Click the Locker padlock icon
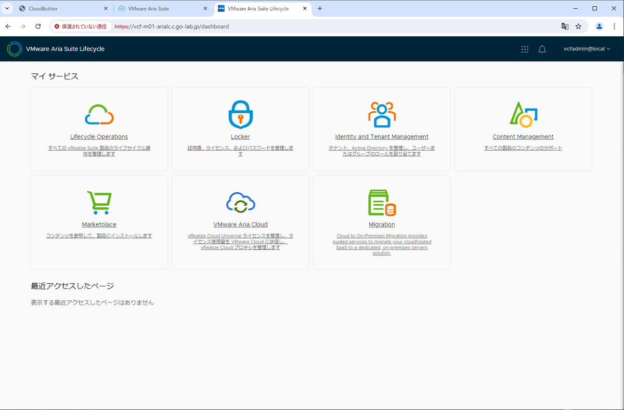Viewport: 624px width, 410px height. click(x=240, y=115)
